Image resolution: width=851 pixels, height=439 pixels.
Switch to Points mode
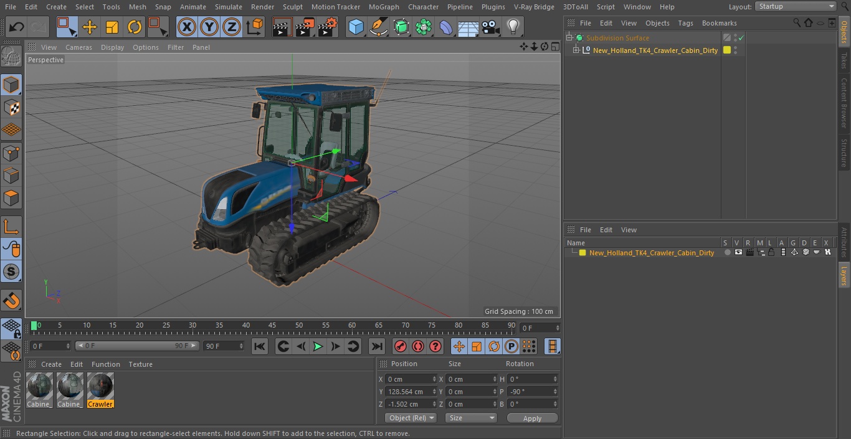(x=11, y=153)
